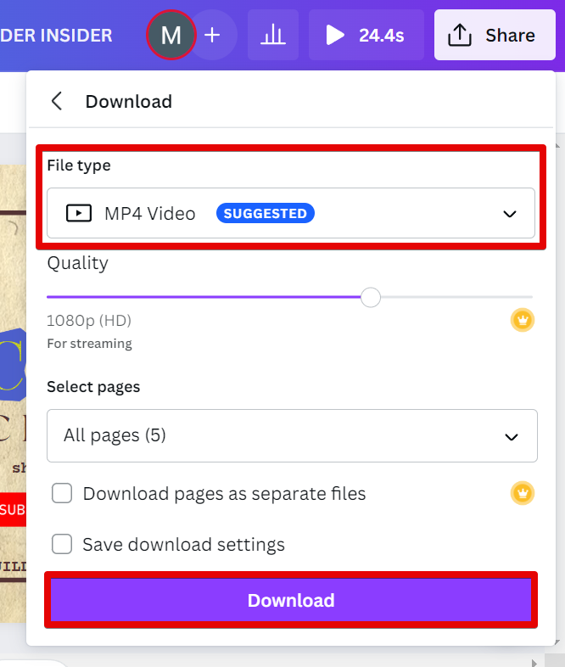This screenshot has width=565, height=667.
Task: Click the Share button
Action: coord(495,36)
